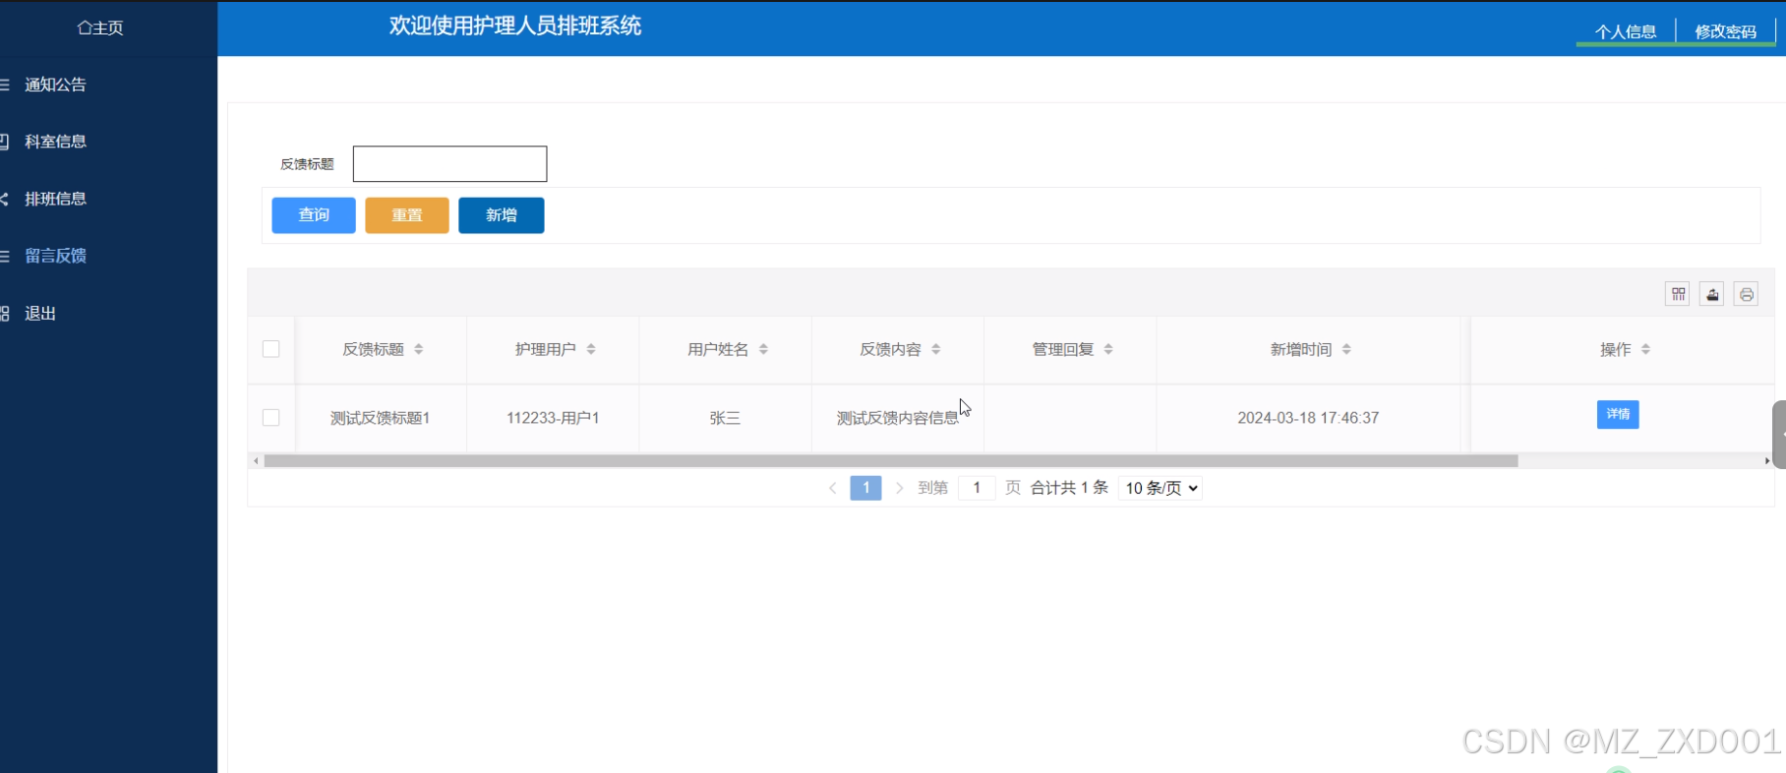This screenshot has width=1786, height=773.
Task: Click timestamp 2024-03-18 17:46:37
Action: [x=1308, y=418]
